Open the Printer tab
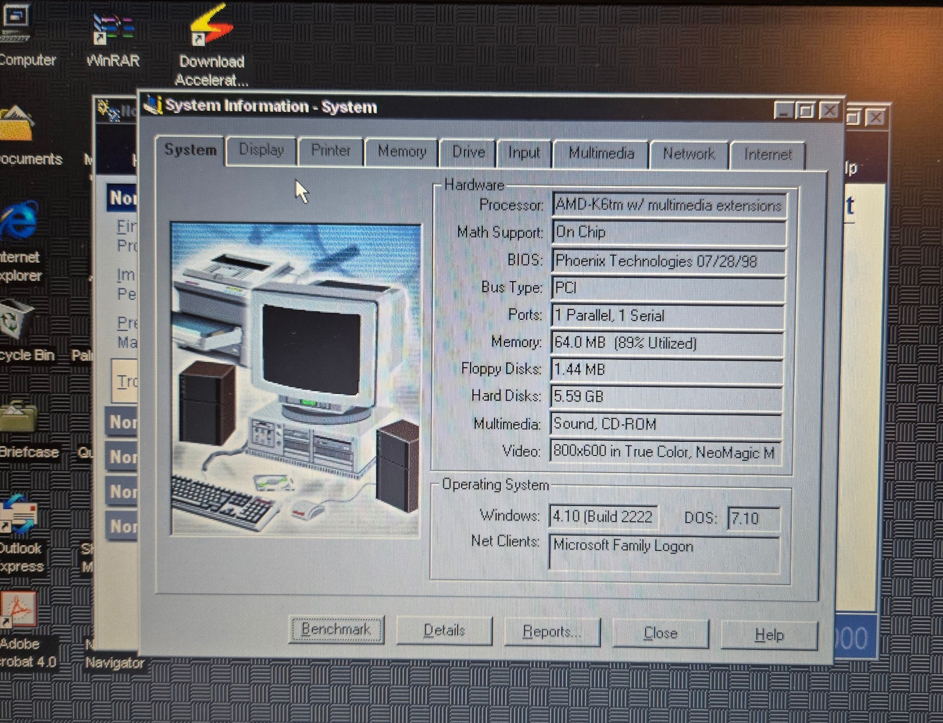This screenshot has height=723, width=943. 330,151
